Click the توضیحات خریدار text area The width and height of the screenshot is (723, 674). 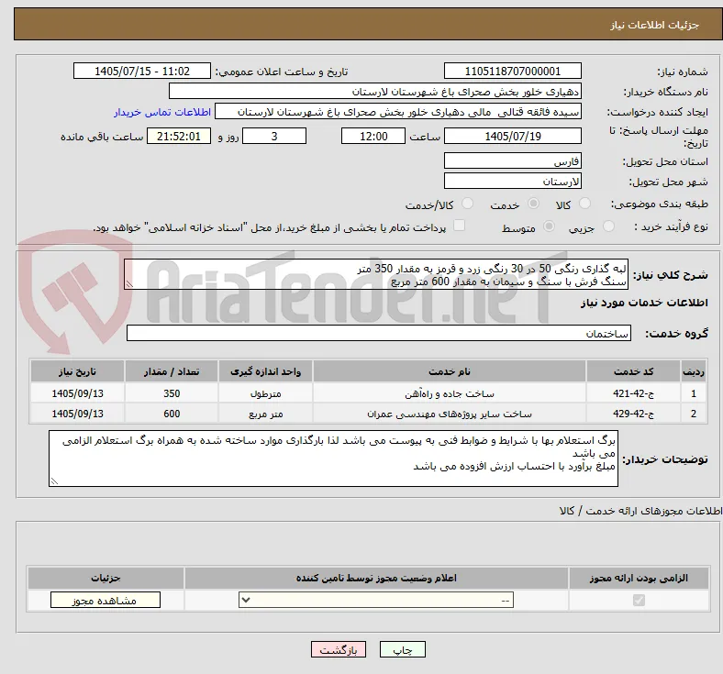pos(333,459)
